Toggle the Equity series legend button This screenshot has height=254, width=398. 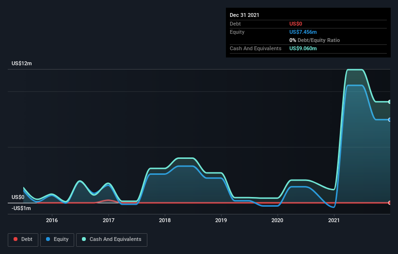(x=57, y=240)
